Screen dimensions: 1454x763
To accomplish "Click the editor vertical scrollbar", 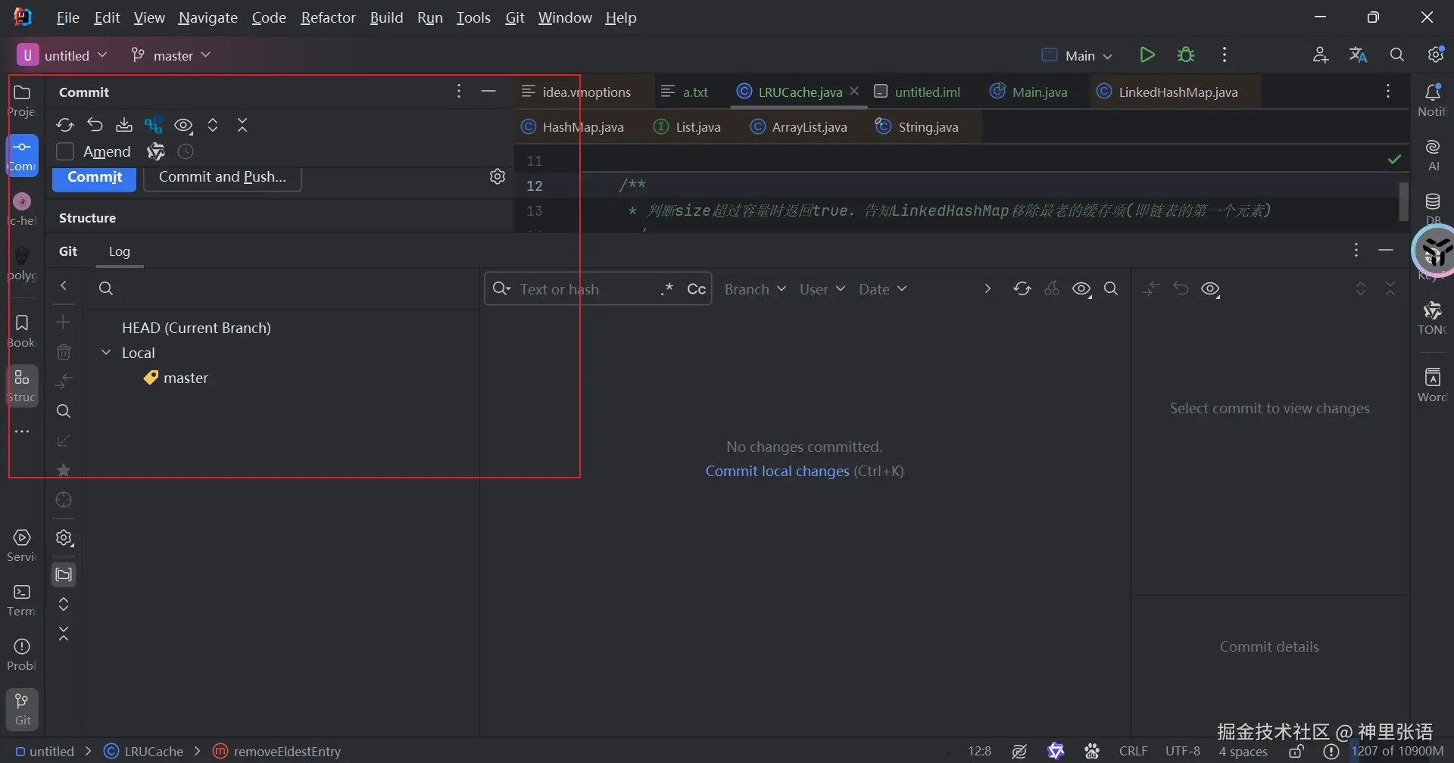I will [x=1403, y=201].
